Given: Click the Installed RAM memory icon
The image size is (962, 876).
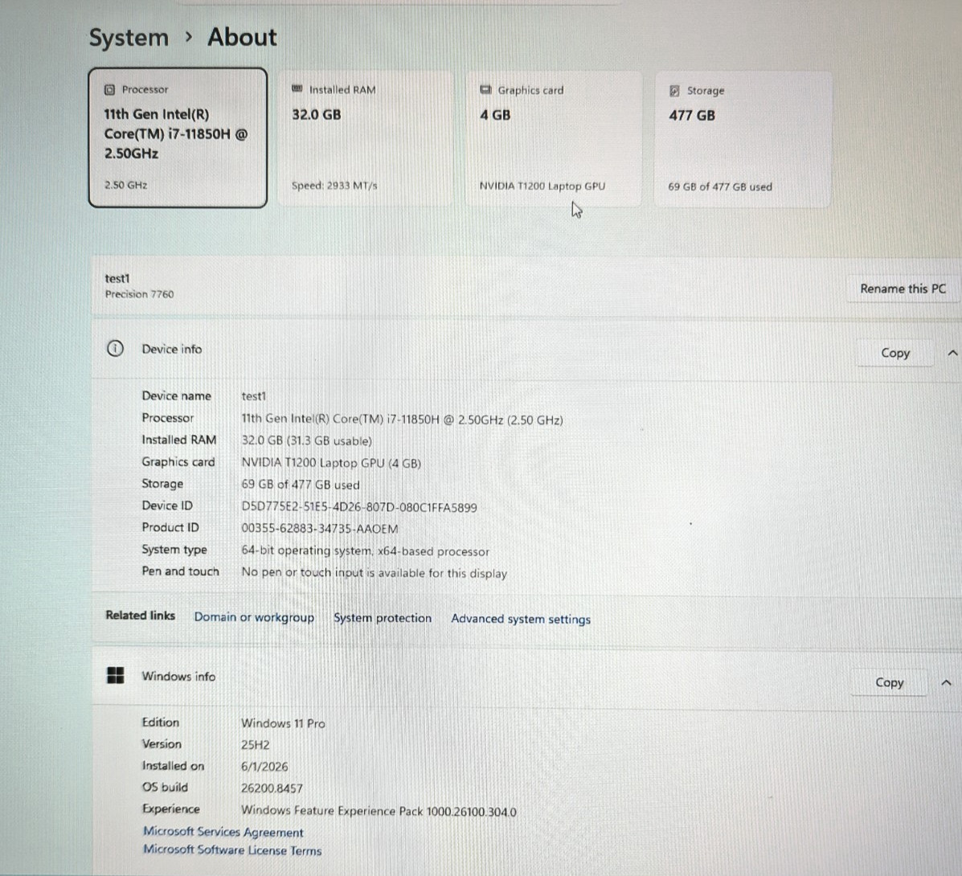Looking at the screenshot, I should (297, 89).
